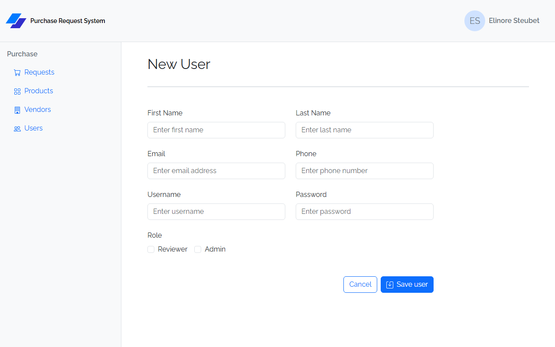555x347 pixels.
Task: Tick the Admin role checkbox
Action: 198,249
